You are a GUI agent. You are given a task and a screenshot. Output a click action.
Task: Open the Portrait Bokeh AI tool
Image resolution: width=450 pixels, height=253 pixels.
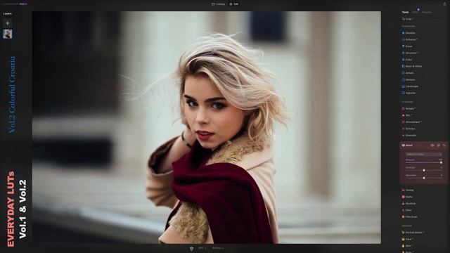pos(413,233)
